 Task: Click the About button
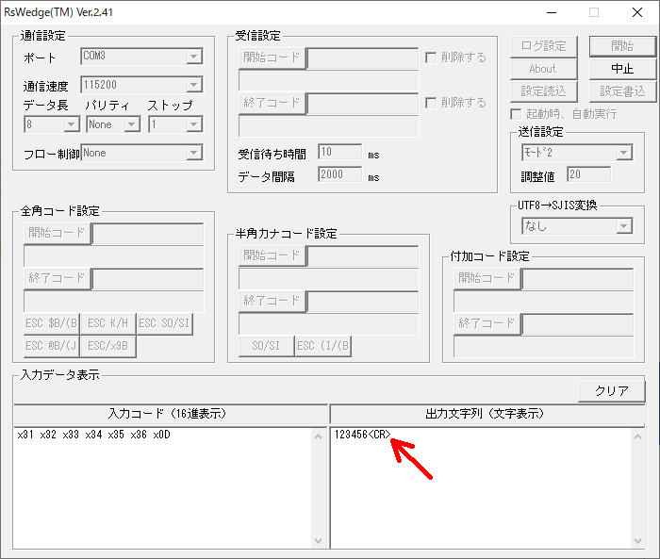[543, 69]
